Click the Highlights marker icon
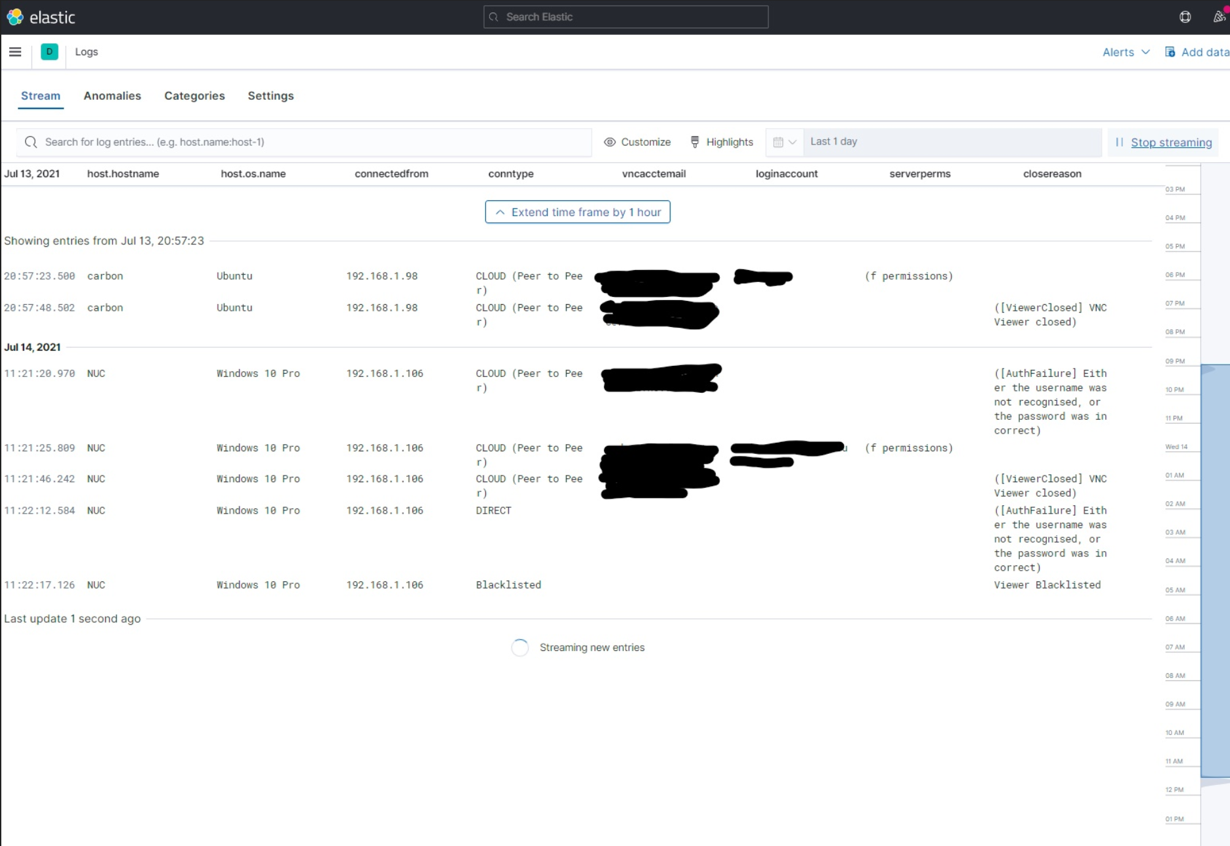This screenshot has height=846, width=1230. 695,142
